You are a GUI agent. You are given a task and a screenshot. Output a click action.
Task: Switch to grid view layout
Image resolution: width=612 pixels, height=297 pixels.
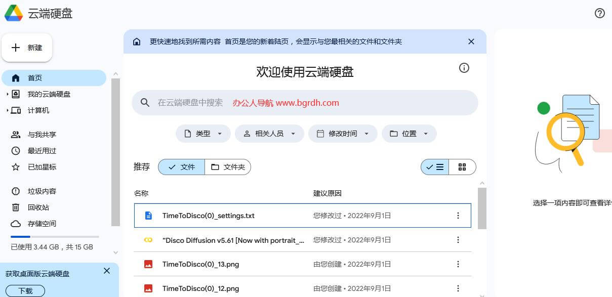click(x=462, y=166)
